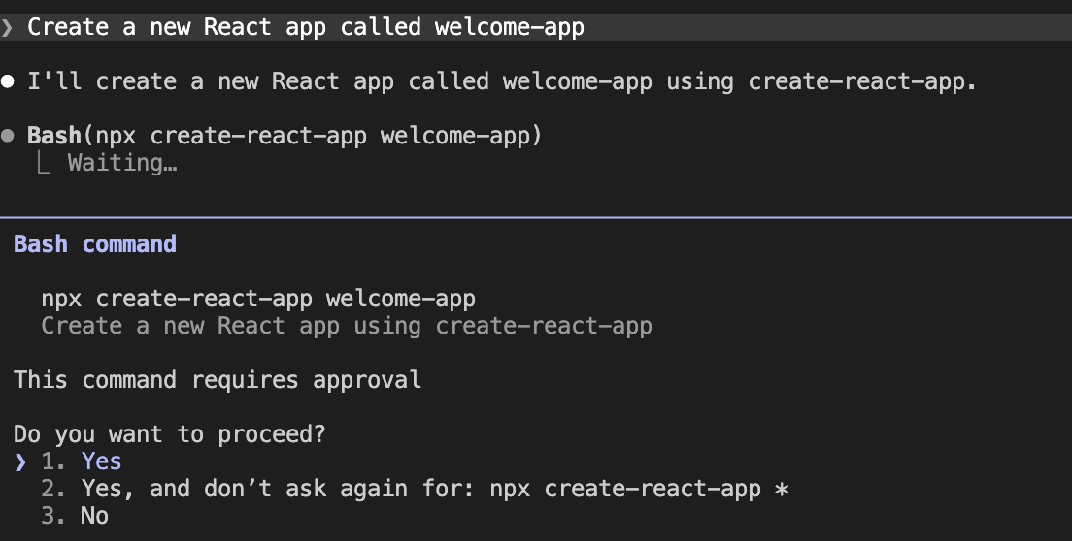
Task: Select option 1. Yes to proceed
Action: 81,461
